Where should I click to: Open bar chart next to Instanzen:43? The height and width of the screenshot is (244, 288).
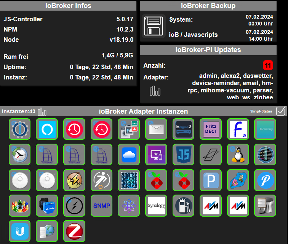coord(42,112)
